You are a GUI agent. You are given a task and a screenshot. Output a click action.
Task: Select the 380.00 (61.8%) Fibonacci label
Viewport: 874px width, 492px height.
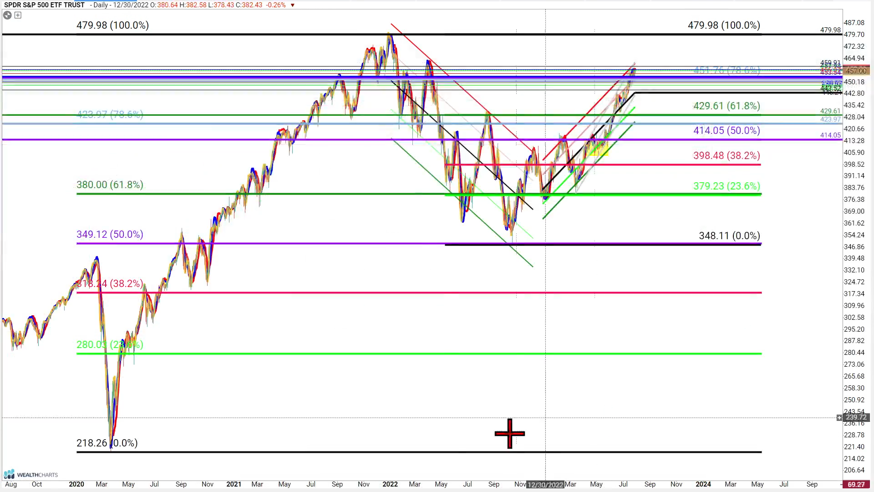click(110, 184)
